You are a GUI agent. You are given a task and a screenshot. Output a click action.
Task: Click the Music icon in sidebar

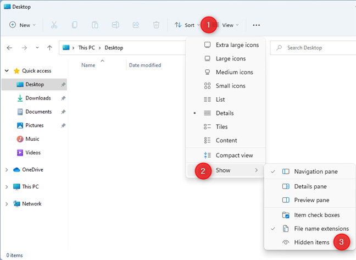coord(20,139)
